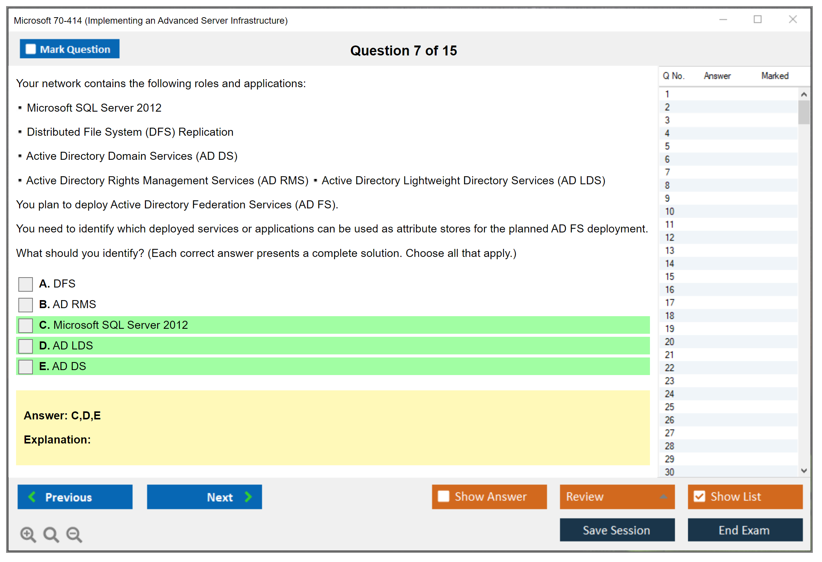Select question 25 in the list
This screenshot has height=562, width=822.
pyautogui.click(x=669, y=407)
